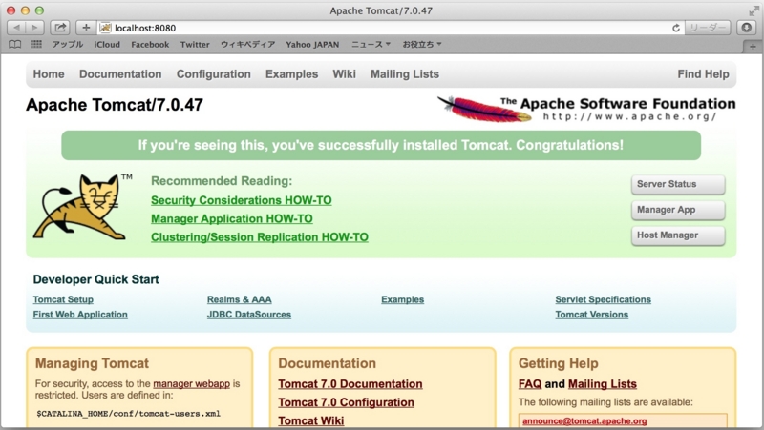The height and width of the screenshot is (430, 764).
Task: Open Security Considerations HOW-TO link
Action: pyautogui.click(x=242, y=200)
